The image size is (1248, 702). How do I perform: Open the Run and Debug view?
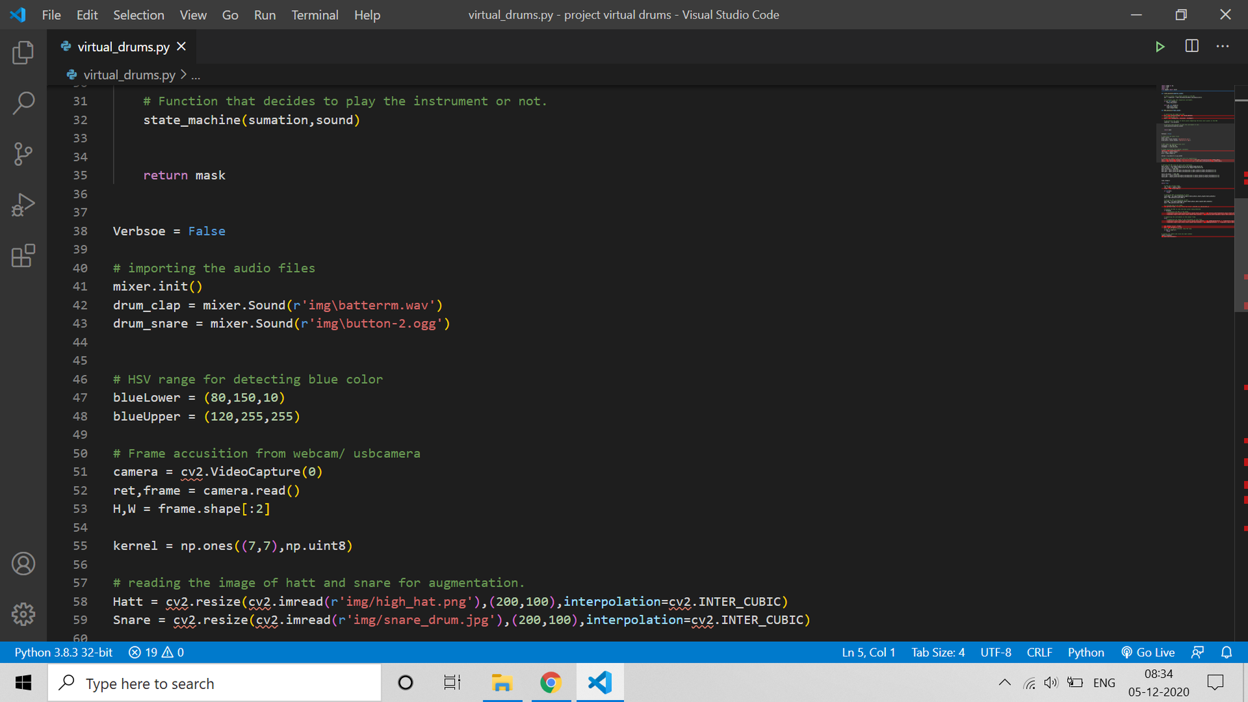pos(23,204)
